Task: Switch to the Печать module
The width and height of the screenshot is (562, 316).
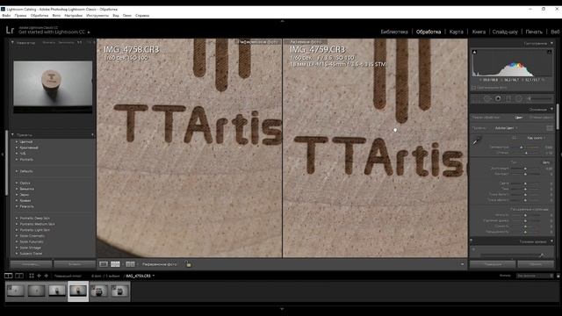Action: tap(534, 32)
